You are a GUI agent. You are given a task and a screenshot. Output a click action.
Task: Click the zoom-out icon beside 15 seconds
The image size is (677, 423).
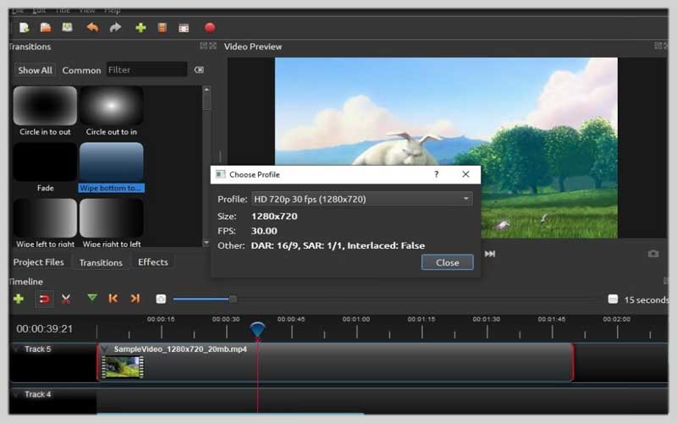pyautogui.click(x=613, y=299)
